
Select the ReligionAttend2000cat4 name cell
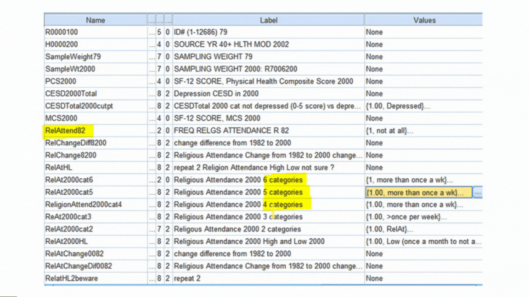pyautogui.click(x=84, y=204)
